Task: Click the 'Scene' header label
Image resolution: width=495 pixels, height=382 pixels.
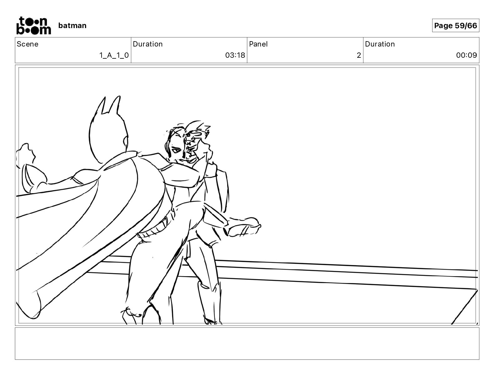Action: tap(27, 44)
